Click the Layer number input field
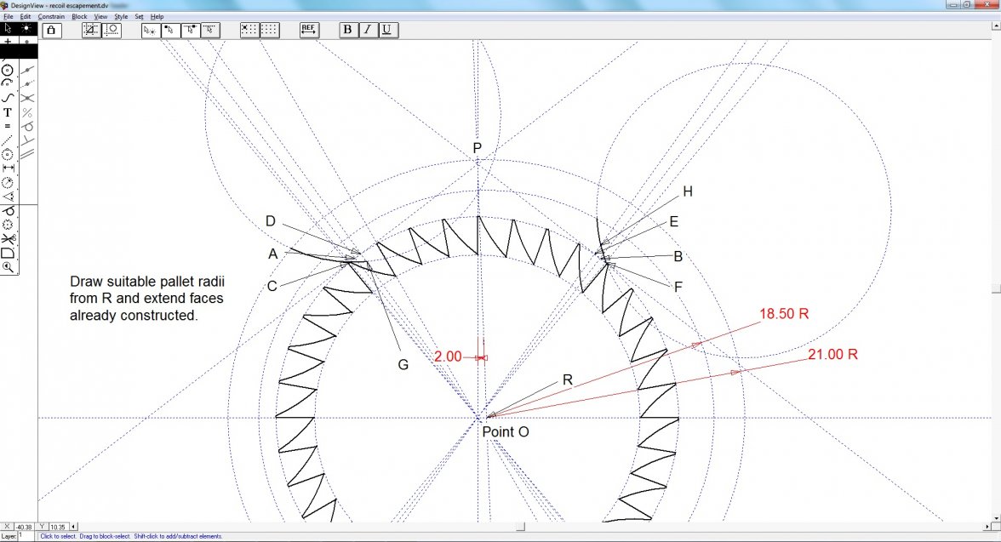Screen dimensions: 1001x542 point(25,536)
